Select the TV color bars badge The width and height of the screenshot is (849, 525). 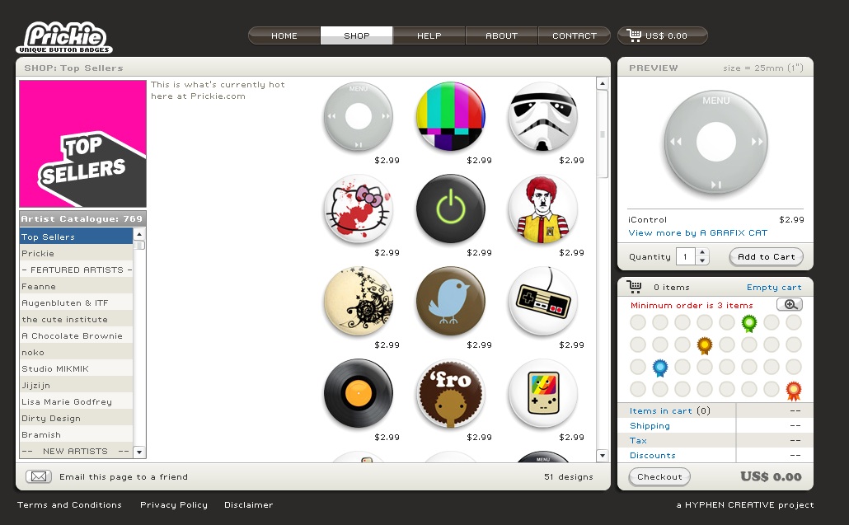pos(451,116)
